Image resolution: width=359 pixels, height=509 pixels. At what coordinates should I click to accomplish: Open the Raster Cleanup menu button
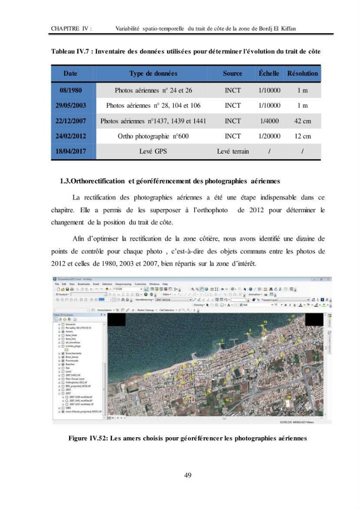pyautogui.click(x=147, y=310)
